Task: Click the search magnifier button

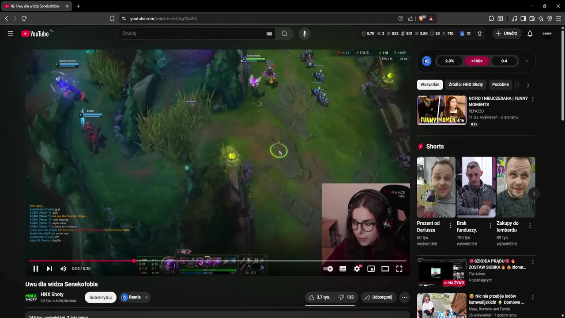Action: point(285,34)
